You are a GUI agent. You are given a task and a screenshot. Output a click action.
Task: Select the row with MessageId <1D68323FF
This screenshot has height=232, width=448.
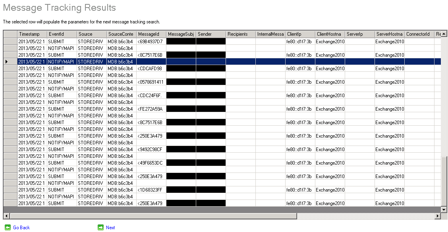click(151, 190)
